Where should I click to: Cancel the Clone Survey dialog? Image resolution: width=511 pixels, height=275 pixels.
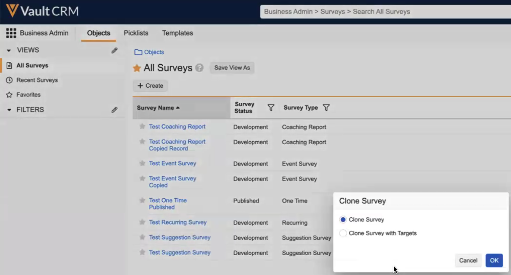(x=468, y=260)
